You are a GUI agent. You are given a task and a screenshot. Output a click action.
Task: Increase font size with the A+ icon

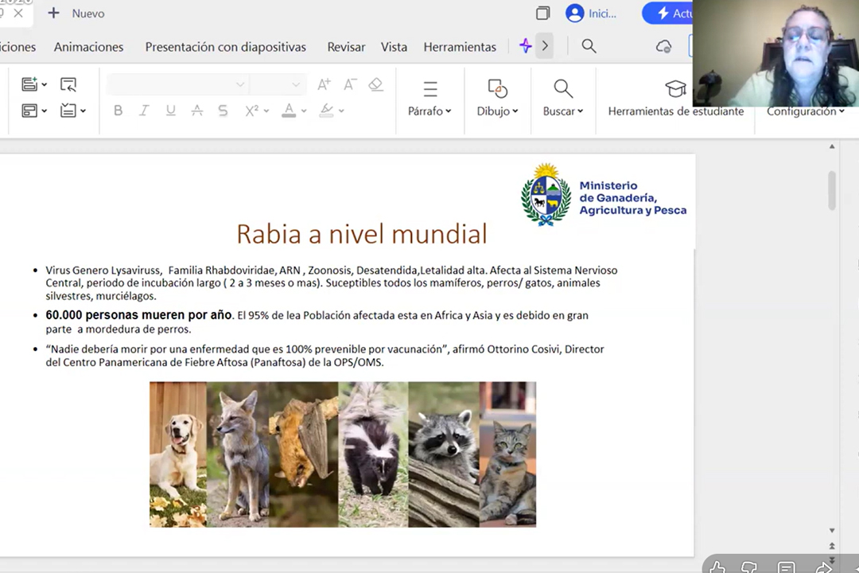[x=324, y=84]
